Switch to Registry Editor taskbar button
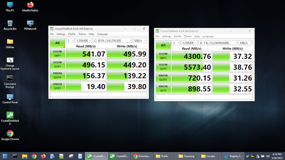Viewport: 285px width, 160px height. pyautogui.click(x=233, y=156)
